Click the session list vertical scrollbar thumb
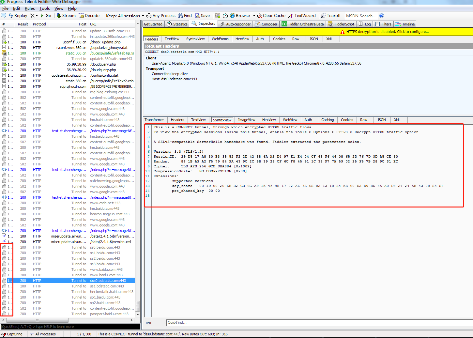The width and height of the screenshot is (473, 338). click(x=138, y=306)
